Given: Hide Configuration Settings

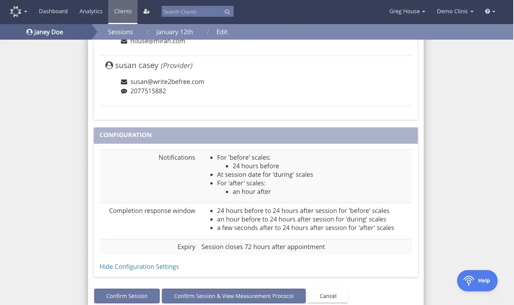Looking at the screenshot, I should point(139,267).
